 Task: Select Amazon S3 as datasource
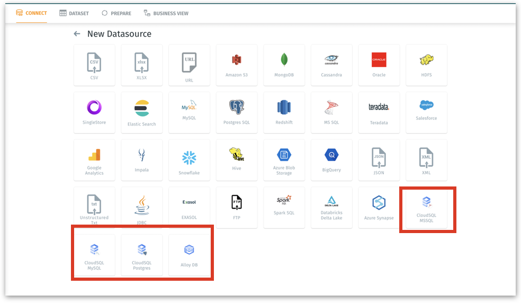237,65
